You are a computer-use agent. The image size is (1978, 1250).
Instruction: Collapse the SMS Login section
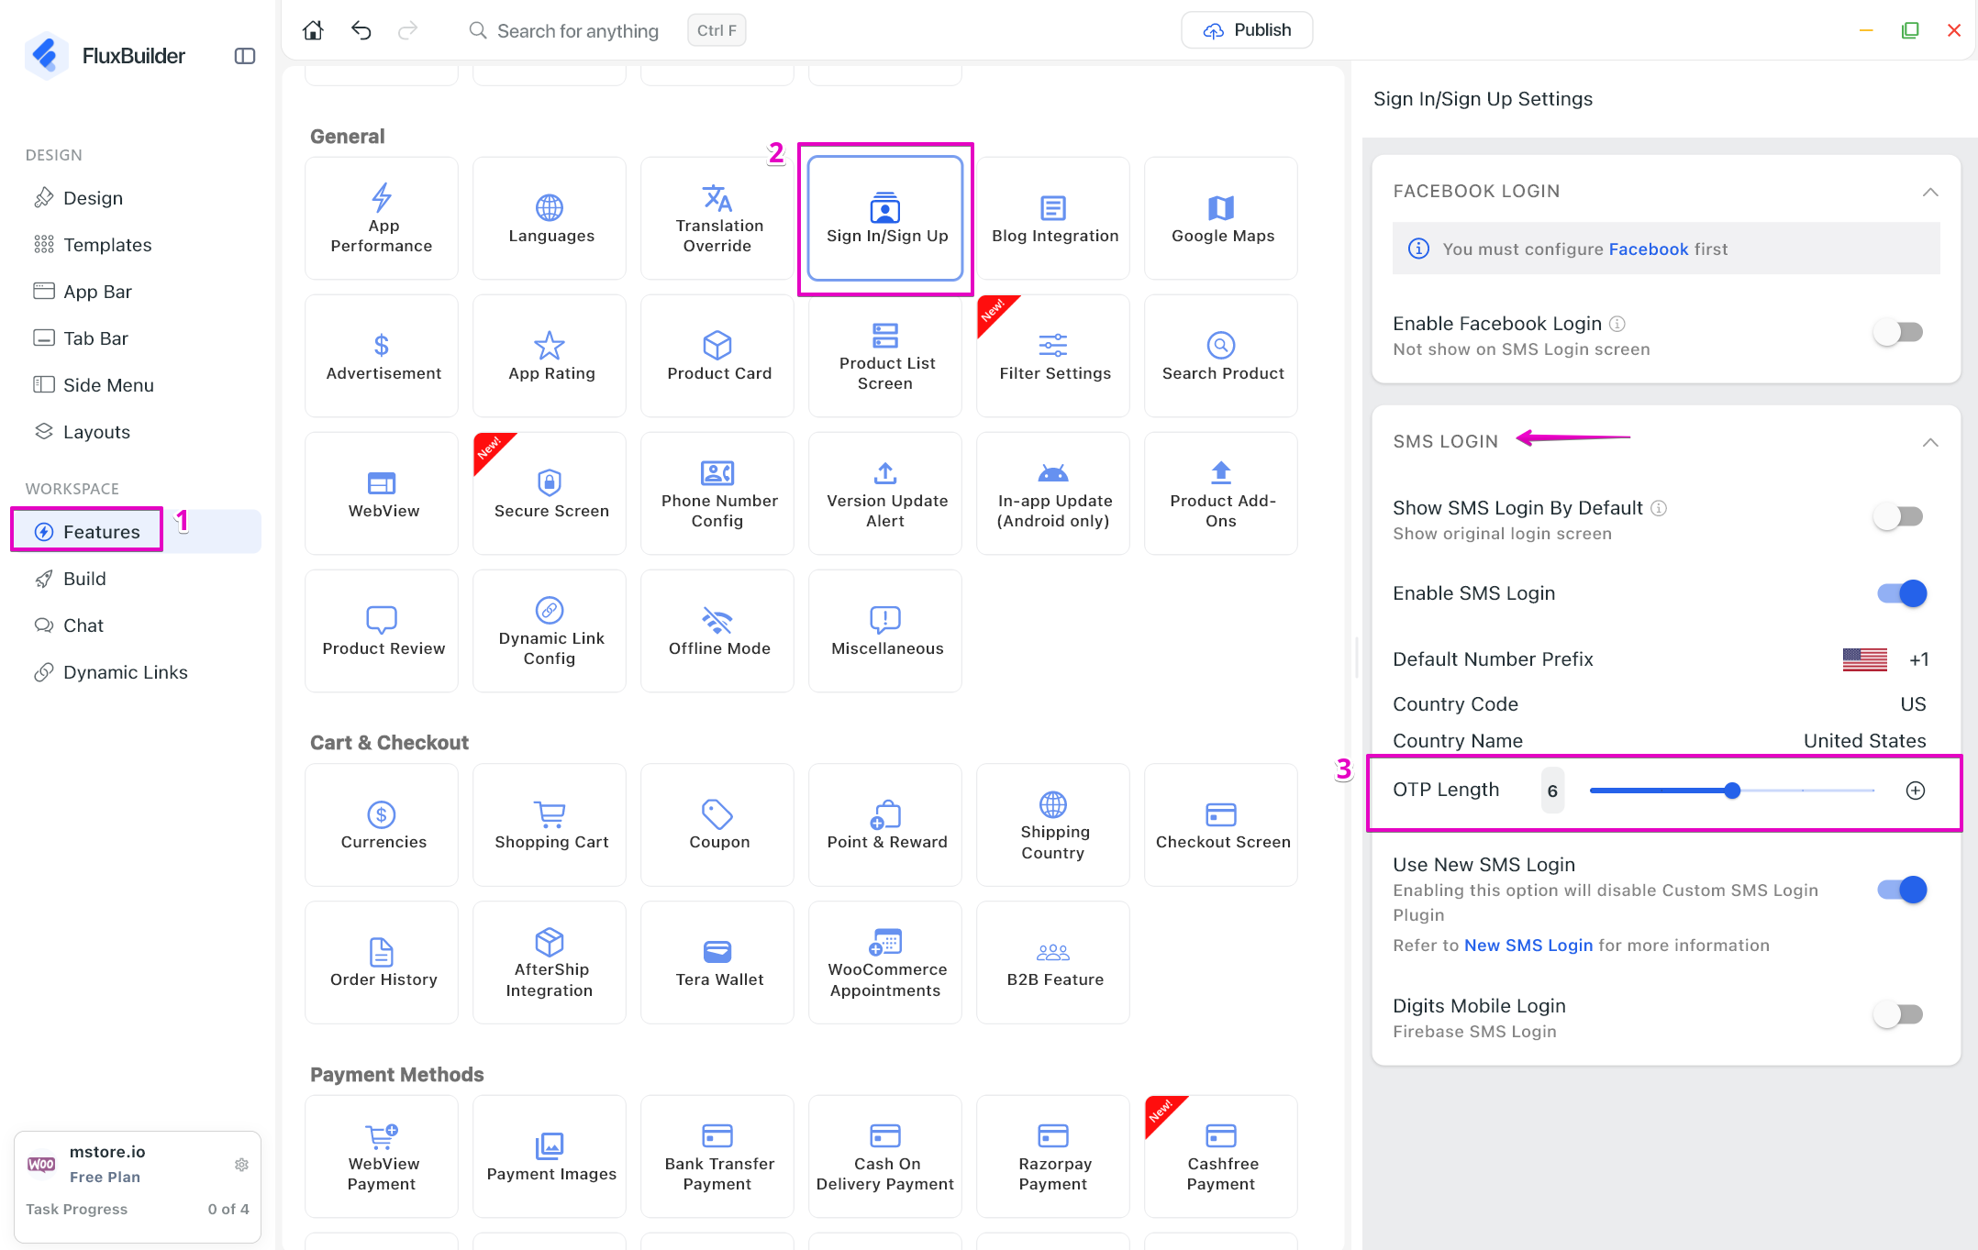(1930, 442)
